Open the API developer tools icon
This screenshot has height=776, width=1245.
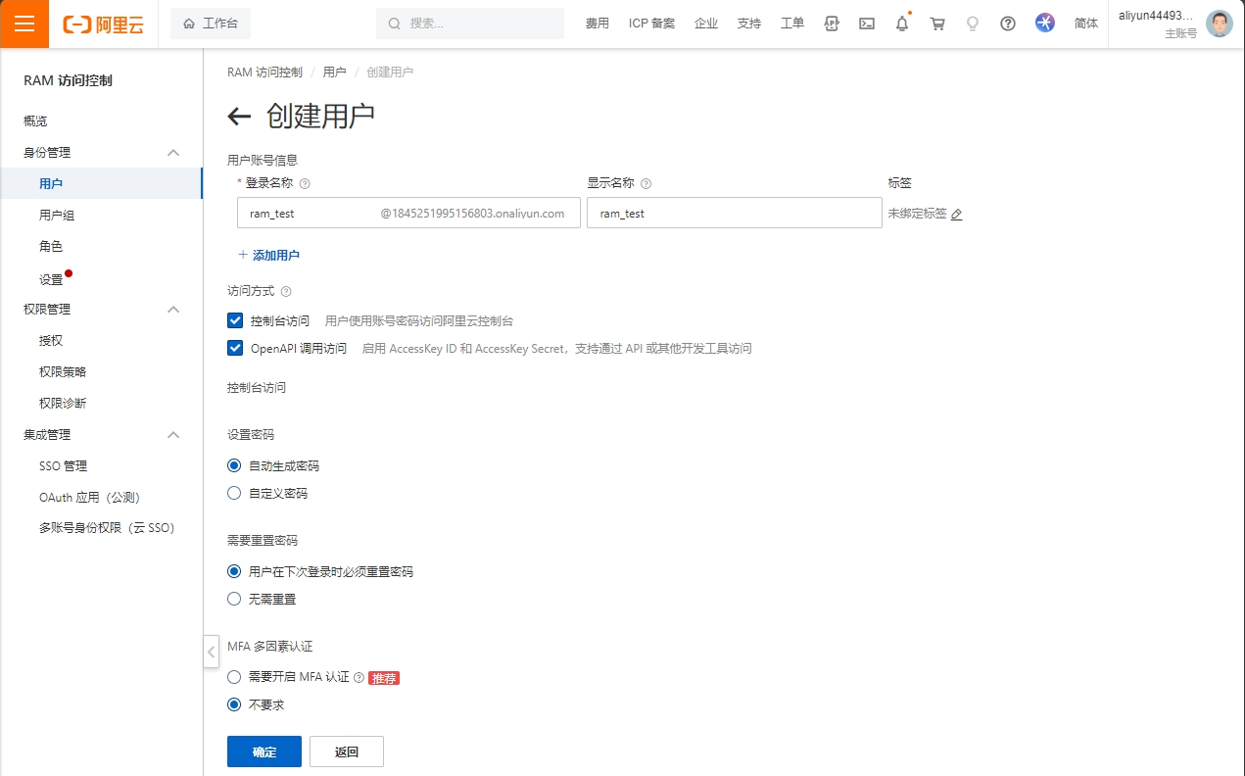[832, 24]
